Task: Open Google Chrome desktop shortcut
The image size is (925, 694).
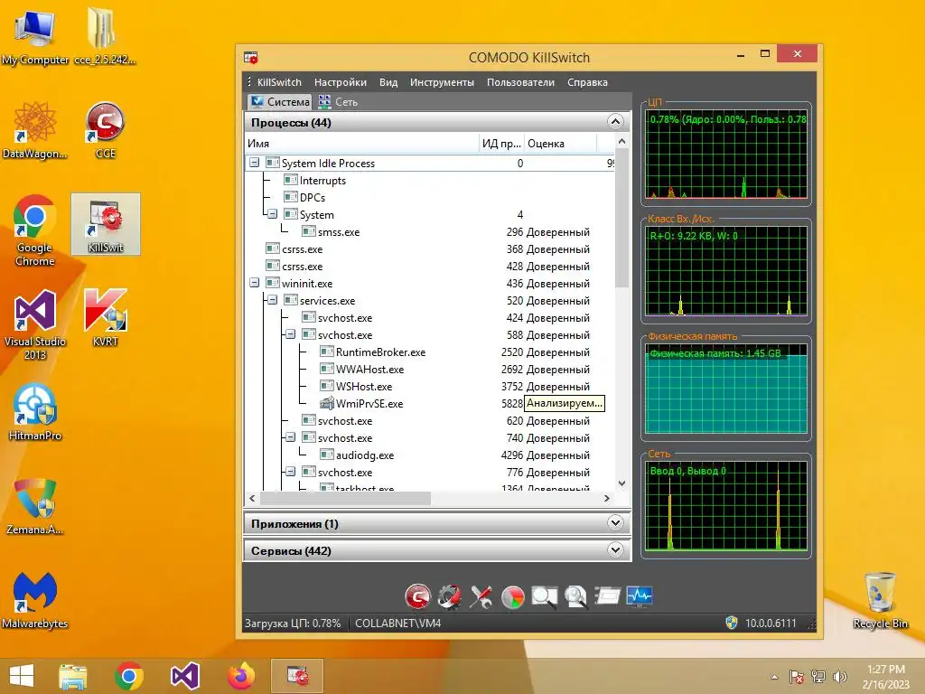Action: point(35,230)
